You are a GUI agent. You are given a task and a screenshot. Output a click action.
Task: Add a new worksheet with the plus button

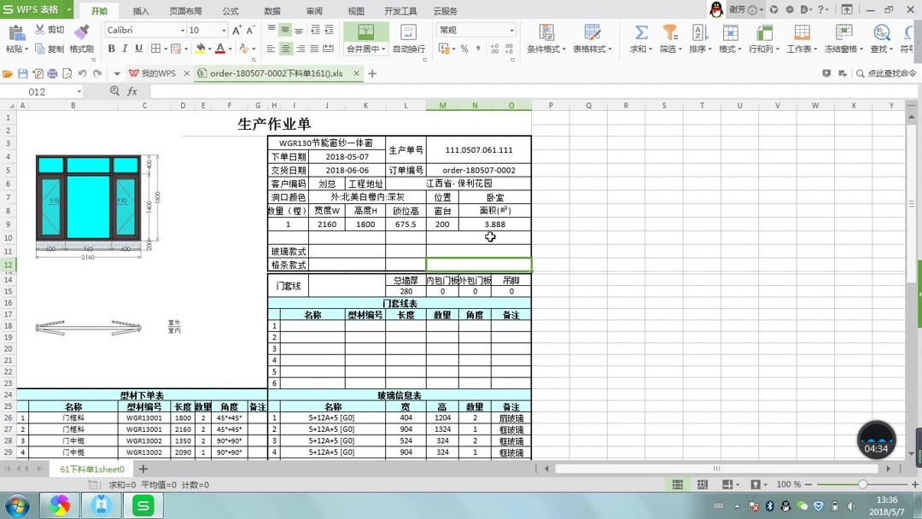(x=143, y=469)
